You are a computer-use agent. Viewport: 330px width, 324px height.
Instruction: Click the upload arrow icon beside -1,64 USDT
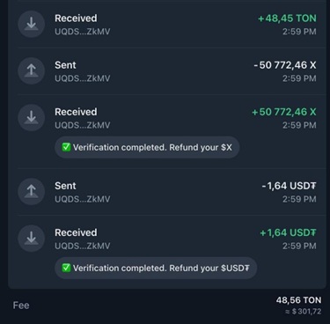tap(32, 192)
